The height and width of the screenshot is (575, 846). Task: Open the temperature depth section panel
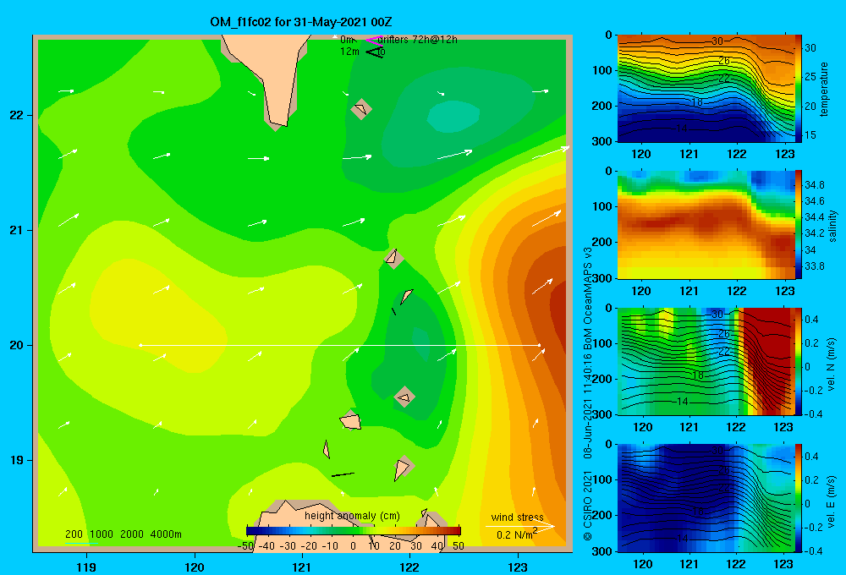coord(706,89)
